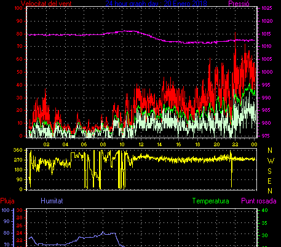The height and width of the screenshot is (247, 281).
Task: Click the 00 hour tick label
Action: click(x=254, y=144)
